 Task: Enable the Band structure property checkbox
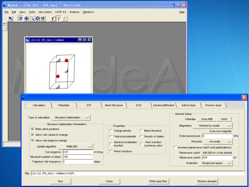pos(142,131)
